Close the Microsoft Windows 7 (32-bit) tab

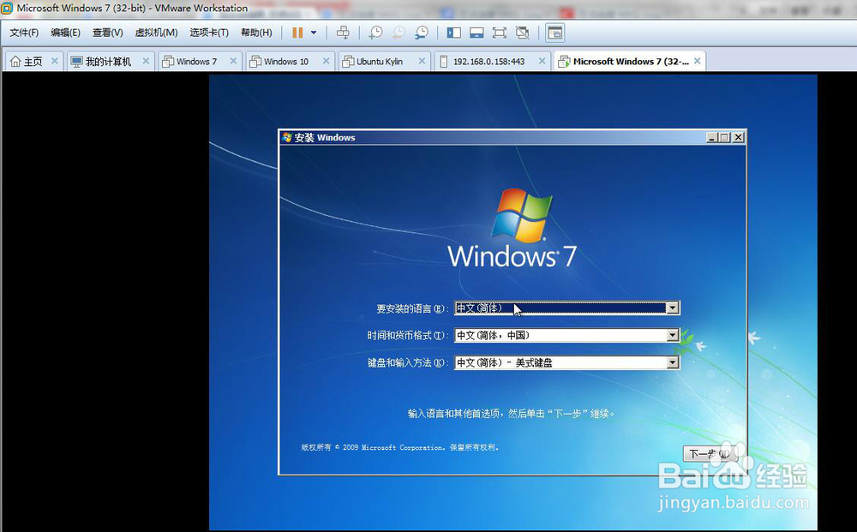tap(698, 61)
